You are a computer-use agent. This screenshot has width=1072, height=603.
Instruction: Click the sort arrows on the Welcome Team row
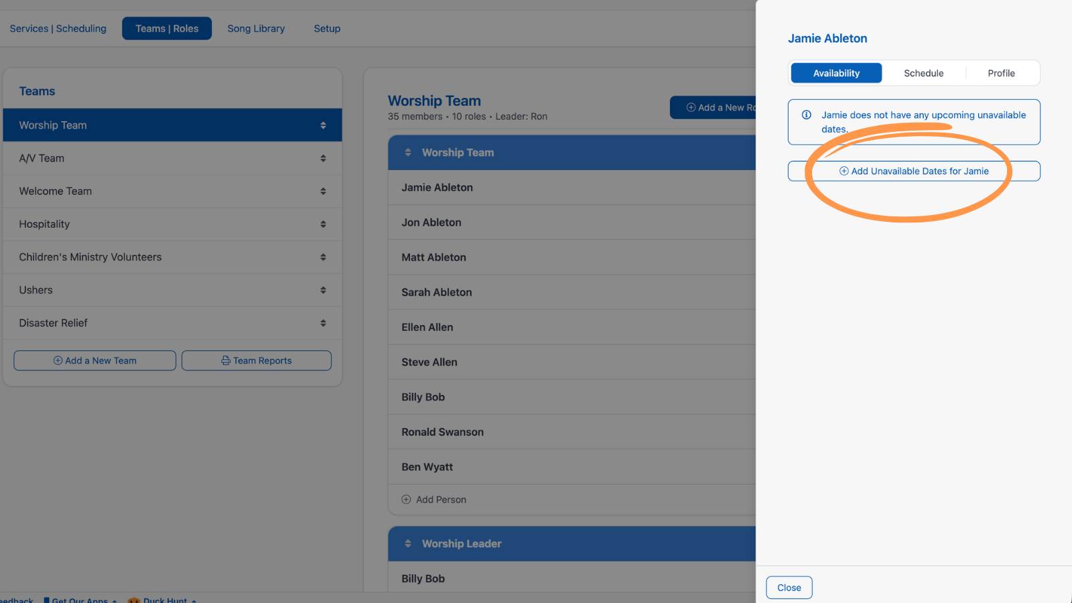(x=323, y=191)
